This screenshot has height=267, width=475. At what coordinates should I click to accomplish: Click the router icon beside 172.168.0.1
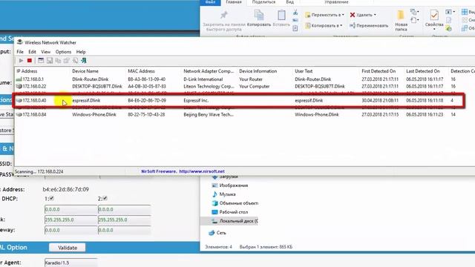[x=19, y=79]
